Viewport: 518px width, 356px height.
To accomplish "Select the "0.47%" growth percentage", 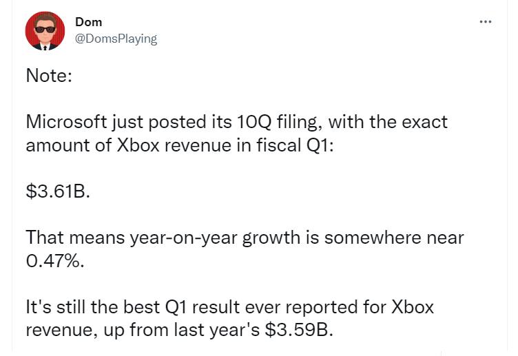I will coord(54,261).
